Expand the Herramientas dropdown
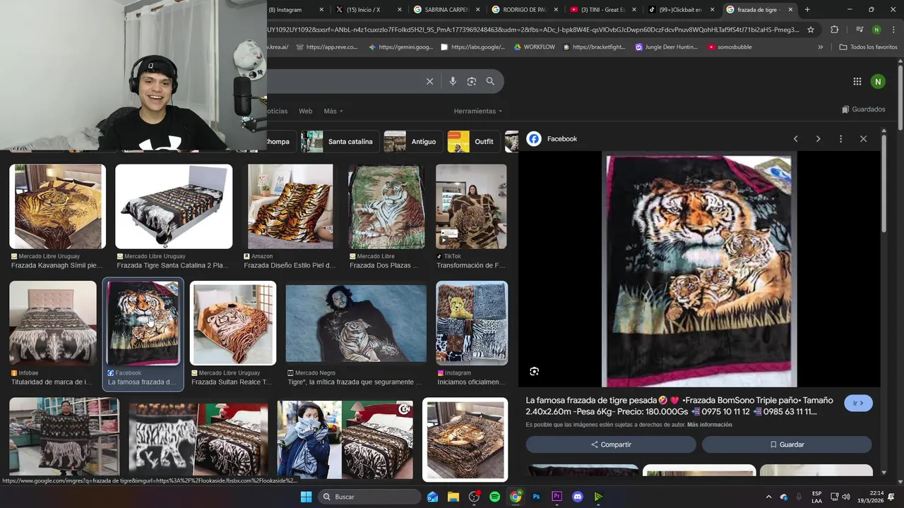Screen dimensions: 904x508 click(478, 111)
